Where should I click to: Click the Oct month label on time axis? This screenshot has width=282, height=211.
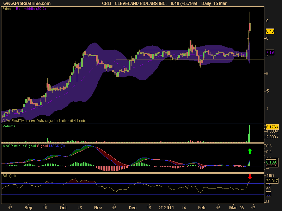pos(63,208)
